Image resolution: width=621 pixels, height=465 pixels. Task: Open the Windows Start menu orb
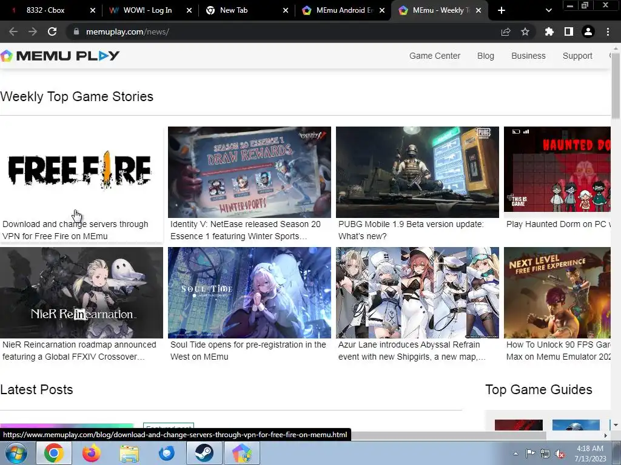[16, 453]
